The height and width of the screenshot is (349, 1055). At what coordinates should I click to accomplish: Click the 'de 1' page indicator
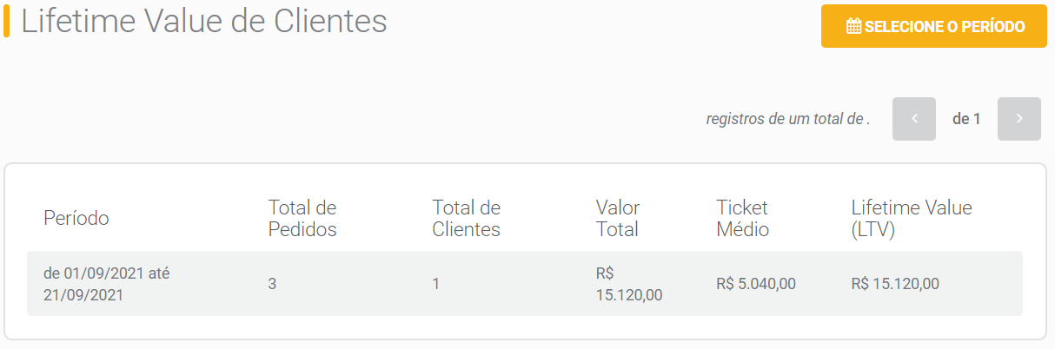pyautogui.click(x=966, y=120)
